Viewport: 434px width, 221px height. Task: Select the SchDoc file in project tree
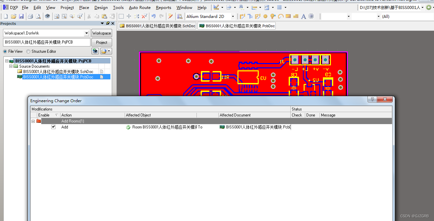point(58,72)
